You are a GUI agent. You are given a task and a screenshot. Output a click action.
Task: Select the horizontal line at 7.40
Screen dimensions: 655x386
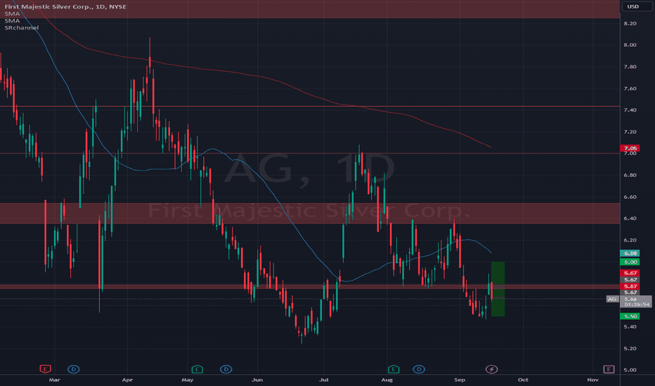tap(309, 107)
